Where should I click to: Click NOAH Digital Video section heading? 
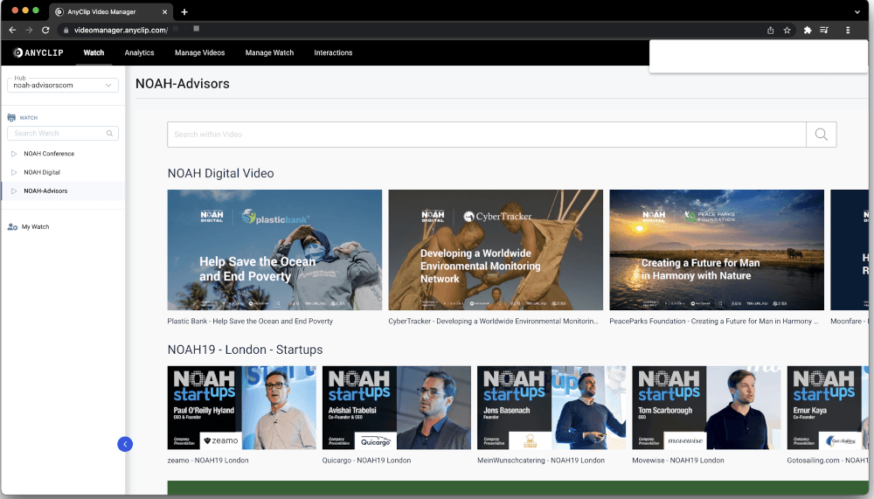coord(221,173)
